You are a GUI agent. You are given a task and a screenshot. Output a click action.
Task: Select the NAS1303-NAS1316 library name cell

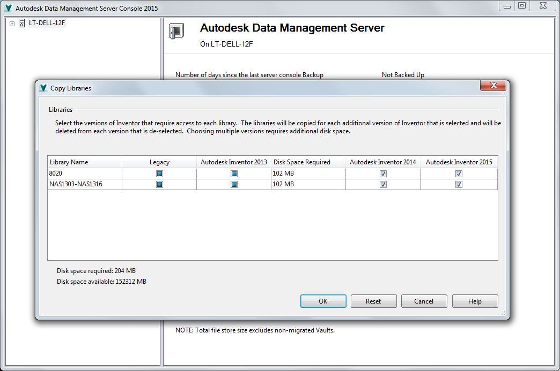click(x=85, y=184)
